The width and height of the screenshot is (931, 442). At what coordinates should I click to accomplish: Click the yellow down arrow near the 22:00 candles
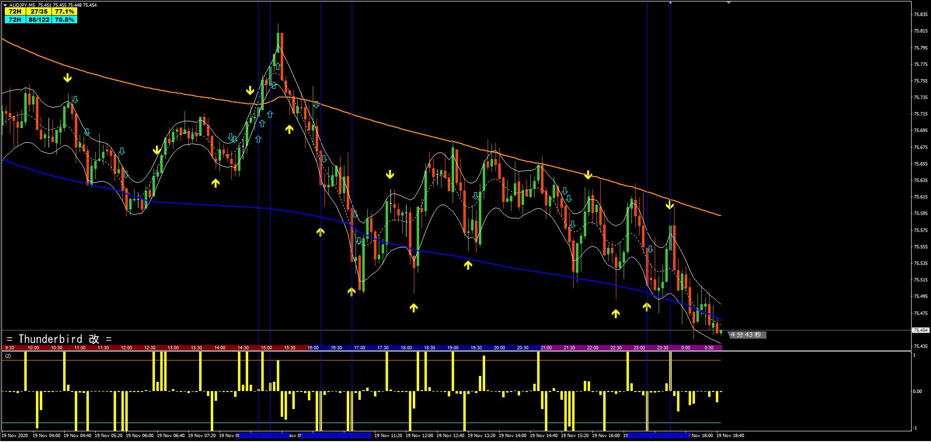tap(588, 175)
